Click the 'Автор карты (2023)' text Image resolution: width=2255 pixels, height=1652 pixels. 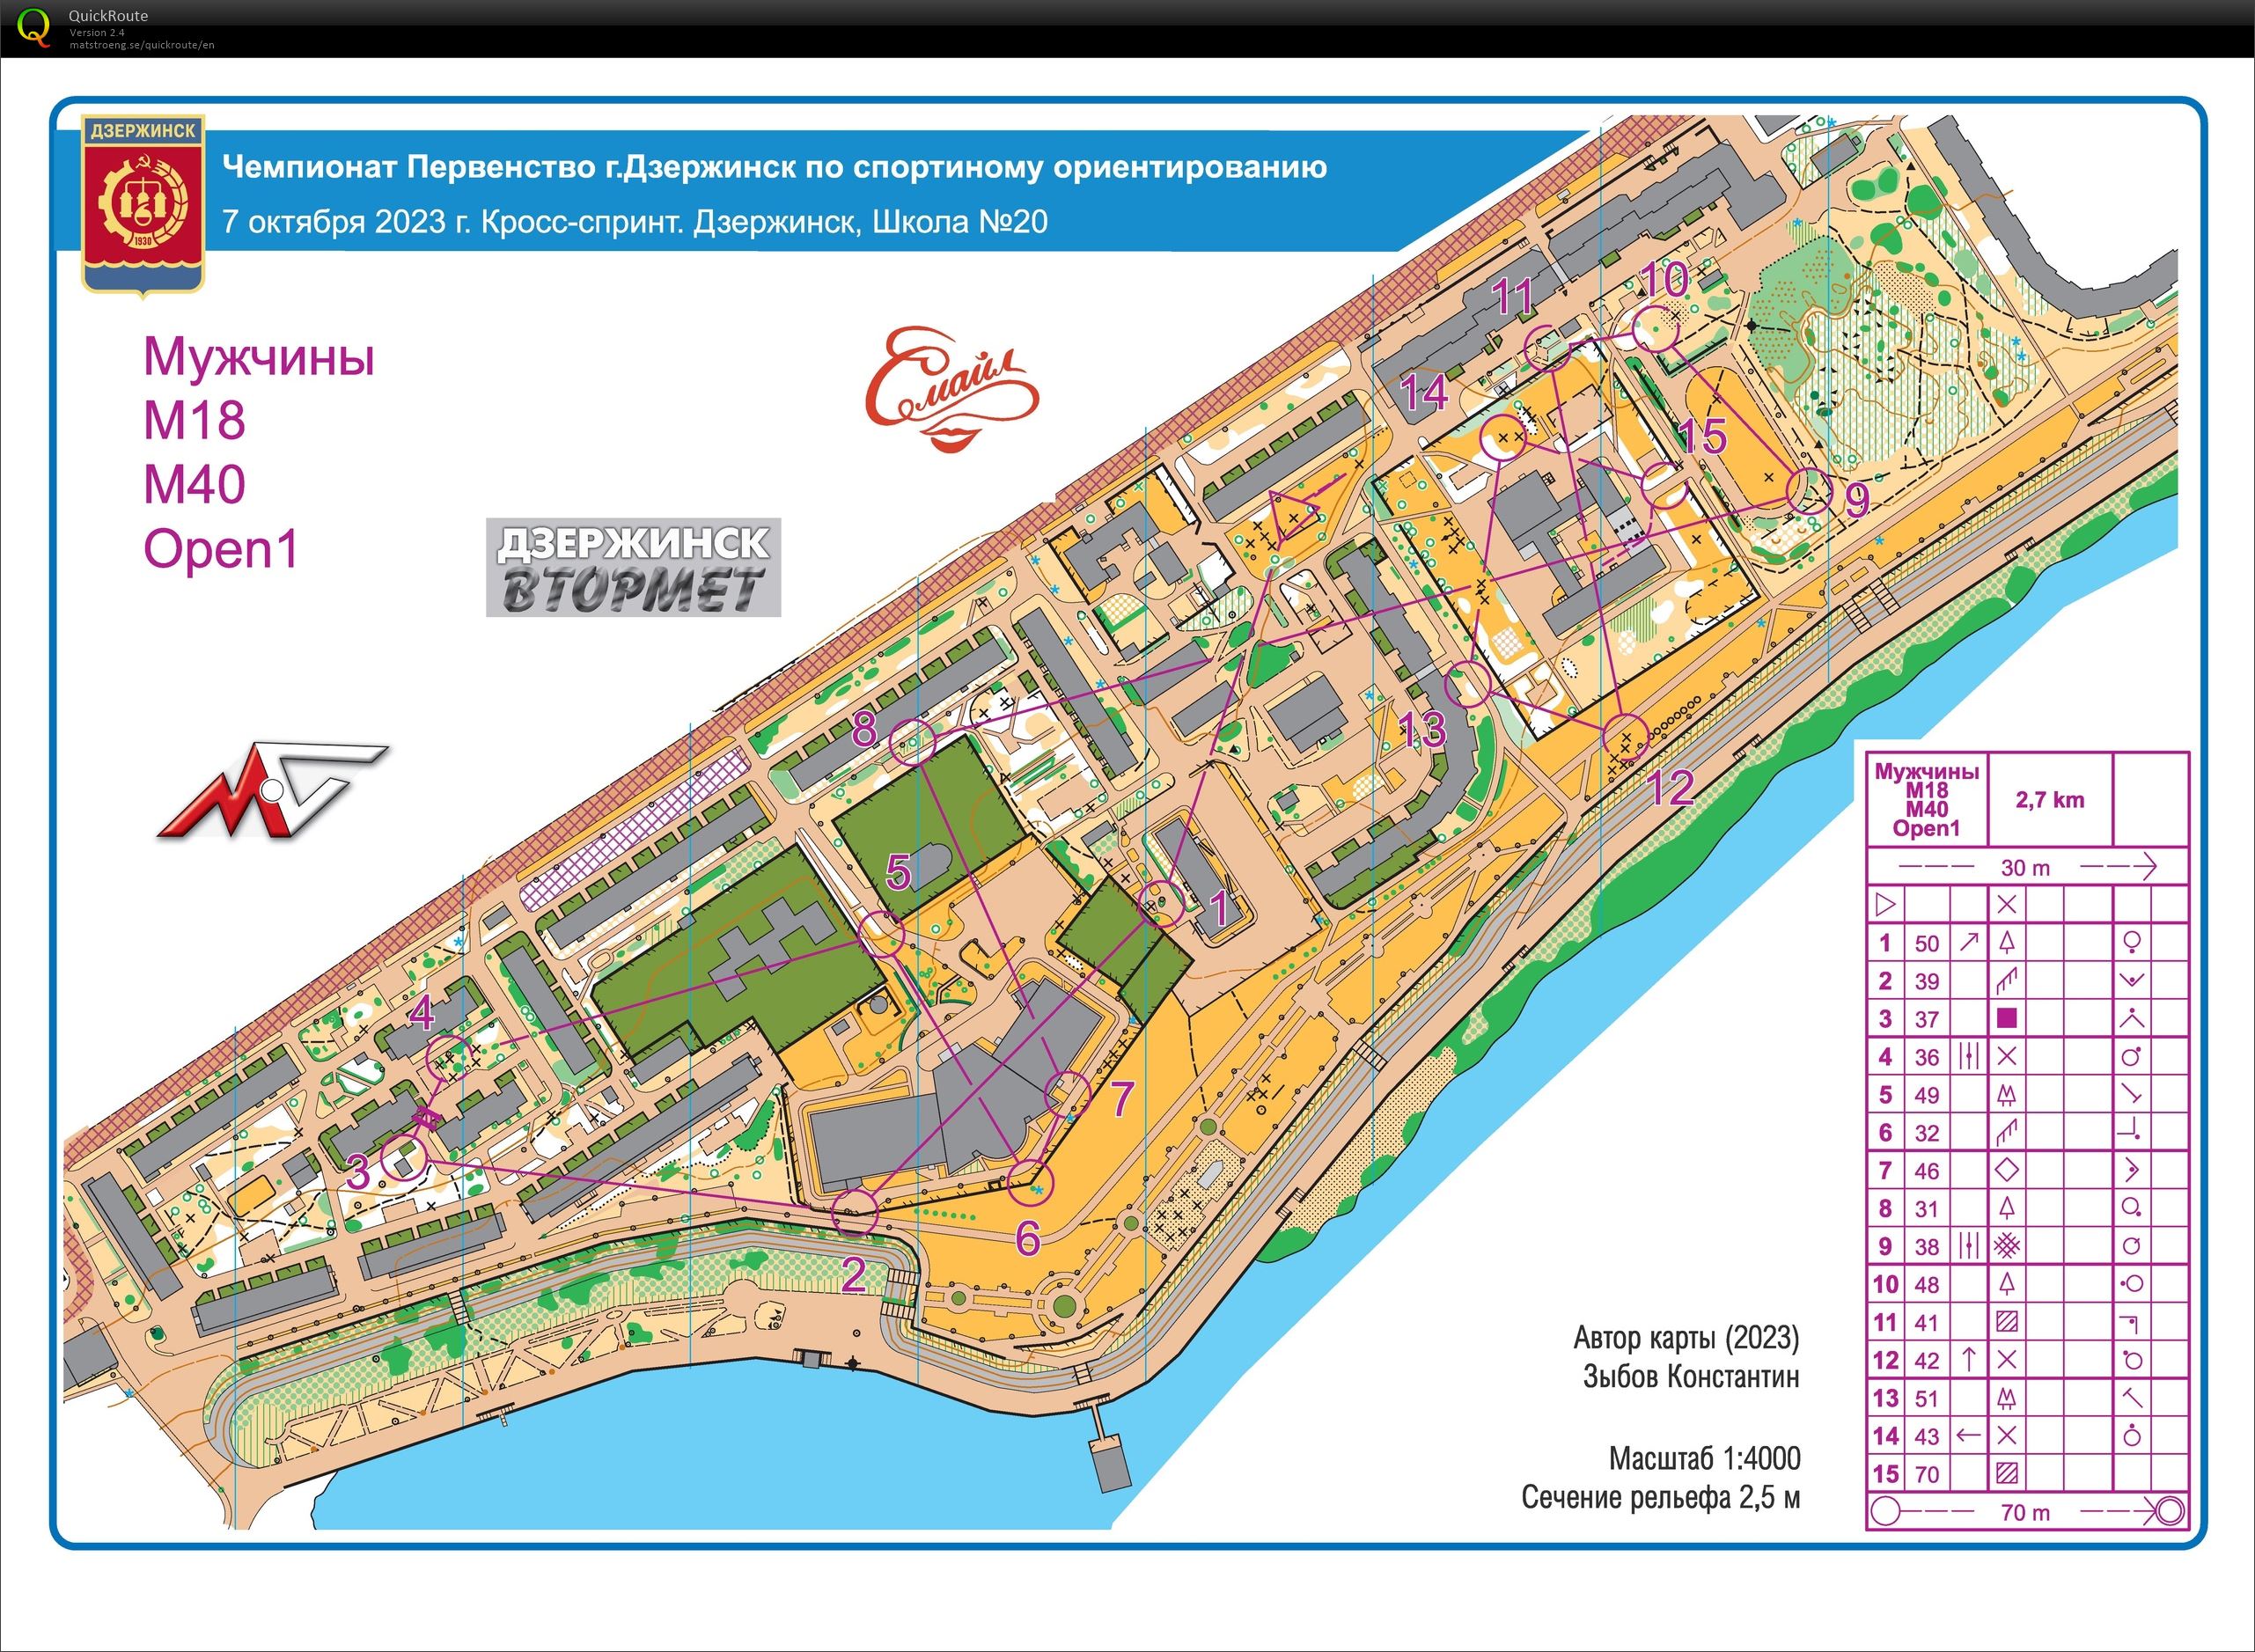1686,1337
